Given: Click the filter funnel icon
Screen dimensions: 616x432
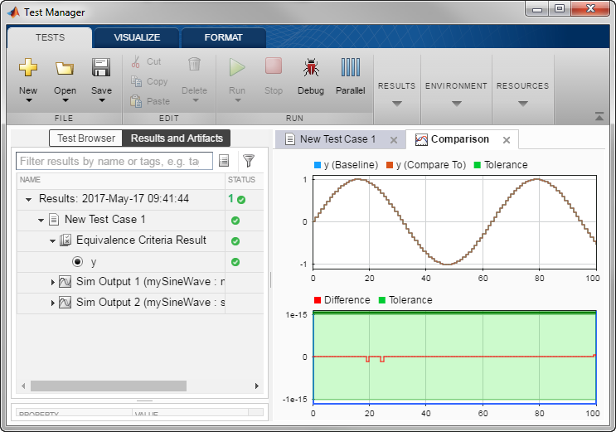Looking at the screenshot, I should point(248,161).
